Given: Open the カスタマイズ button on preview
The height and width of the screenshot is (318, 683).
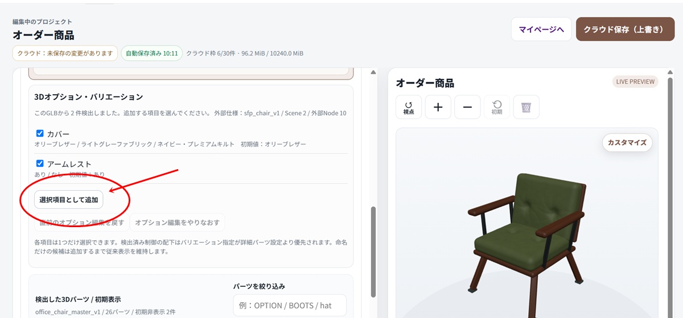Looking at the screenshot, I should point(627,143).
